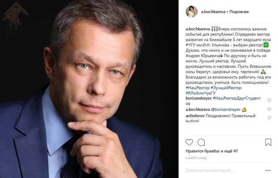Click the Подписки following button
This screenshot has height=178, width=278.
point(239,12)
